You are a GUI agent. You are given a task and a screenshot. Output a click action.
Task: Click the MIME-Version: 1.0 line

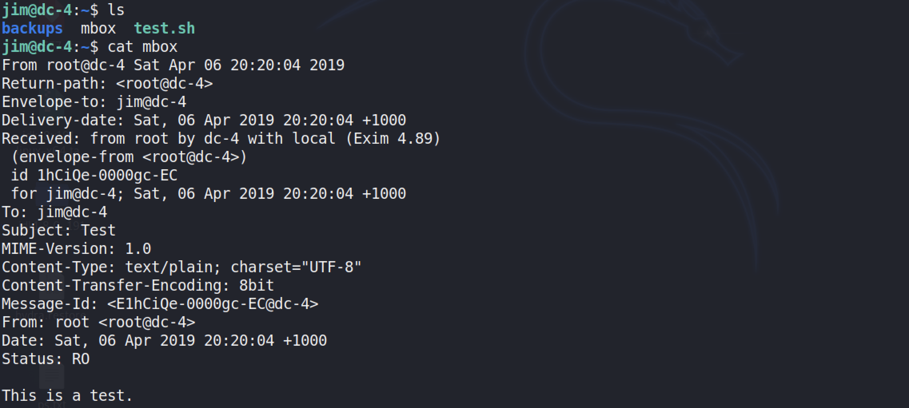[x=76, y=249]
